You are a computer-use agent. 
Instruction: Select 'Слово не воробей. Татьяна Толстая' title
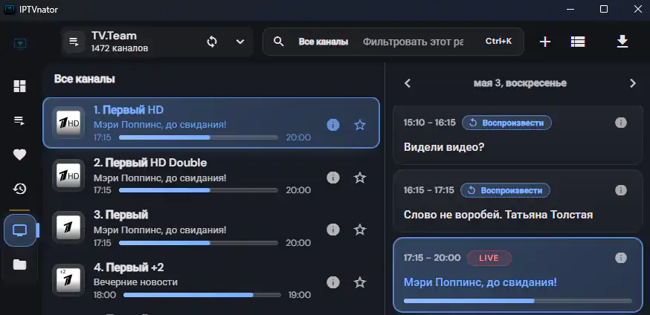498,215
